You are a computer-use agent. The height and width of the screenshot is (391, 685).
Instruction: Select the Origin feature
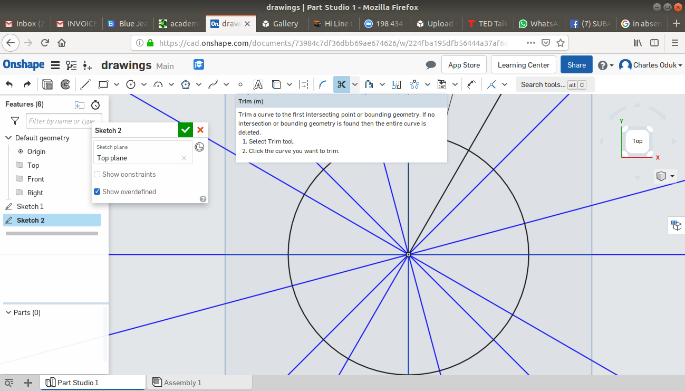tap(36, 151)
